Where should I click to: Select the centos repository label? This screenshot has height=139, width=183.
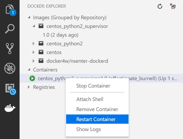click(54, 52)
